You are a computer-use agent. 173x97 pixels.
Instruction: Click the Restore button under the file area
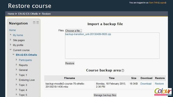click(70, 63)
